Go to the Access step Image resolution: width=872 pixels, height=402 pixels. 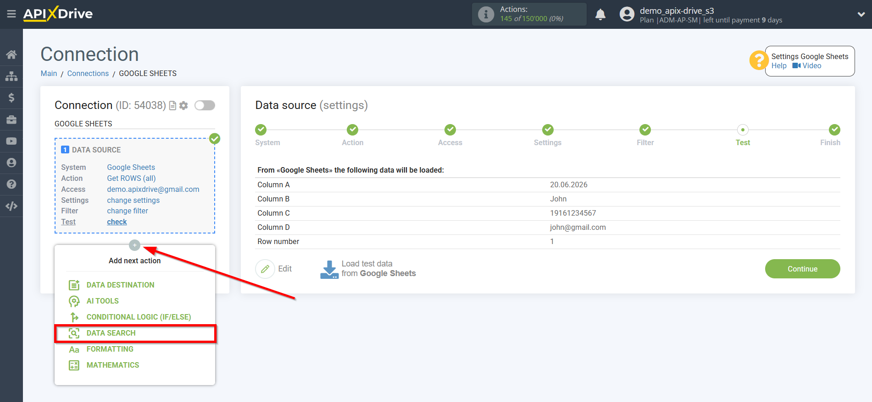(450, 130)
